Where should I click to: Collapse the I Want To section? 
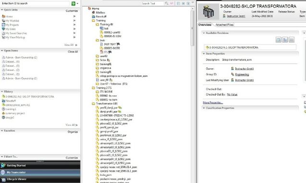click(x=2, y=157)
